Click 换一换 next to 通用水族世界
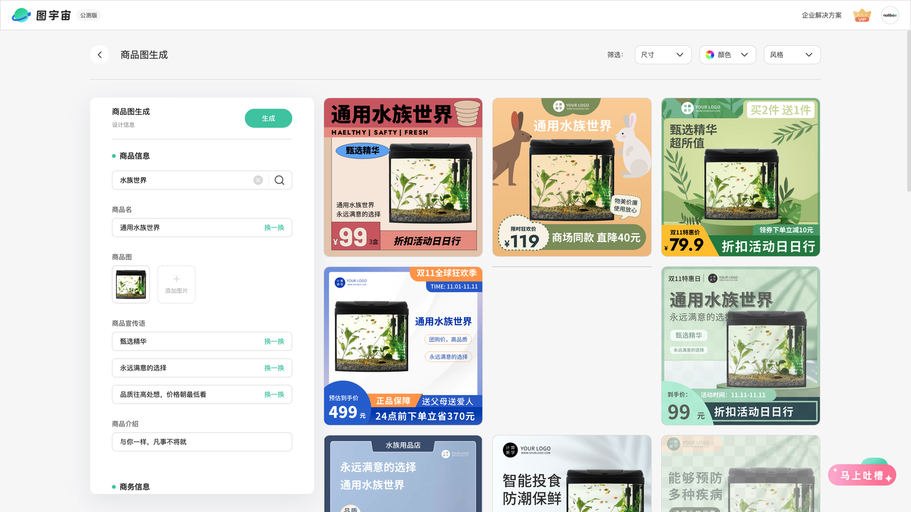Screen dimensions: 911x512 tap(274, 227)
